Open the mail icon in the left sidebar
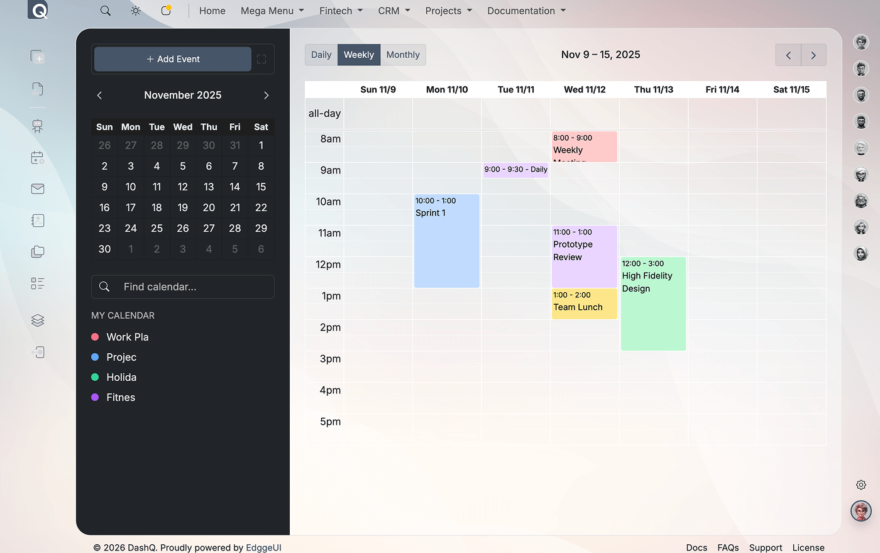Viewport: 880px width, 553px height. (37, 189)
